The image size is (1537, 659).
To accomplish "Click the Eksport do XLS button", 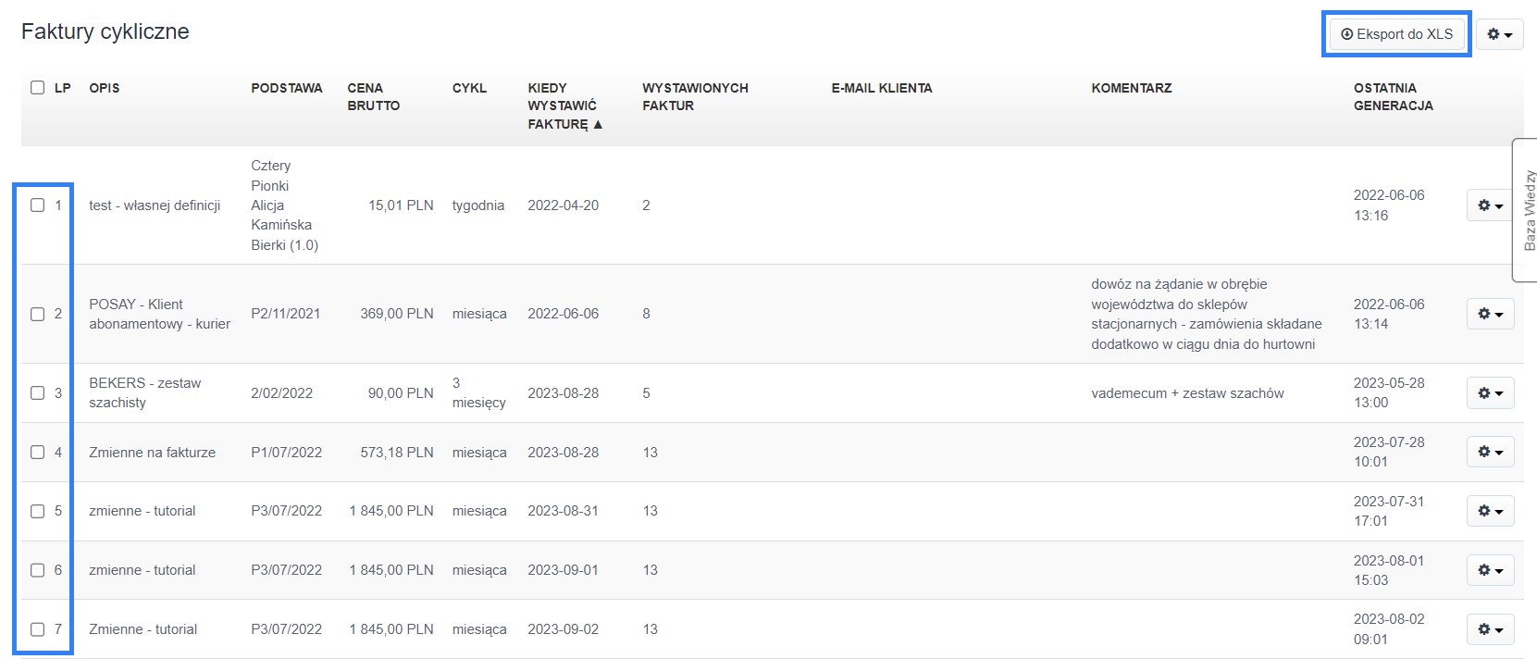I will (x=1397, y=34).
